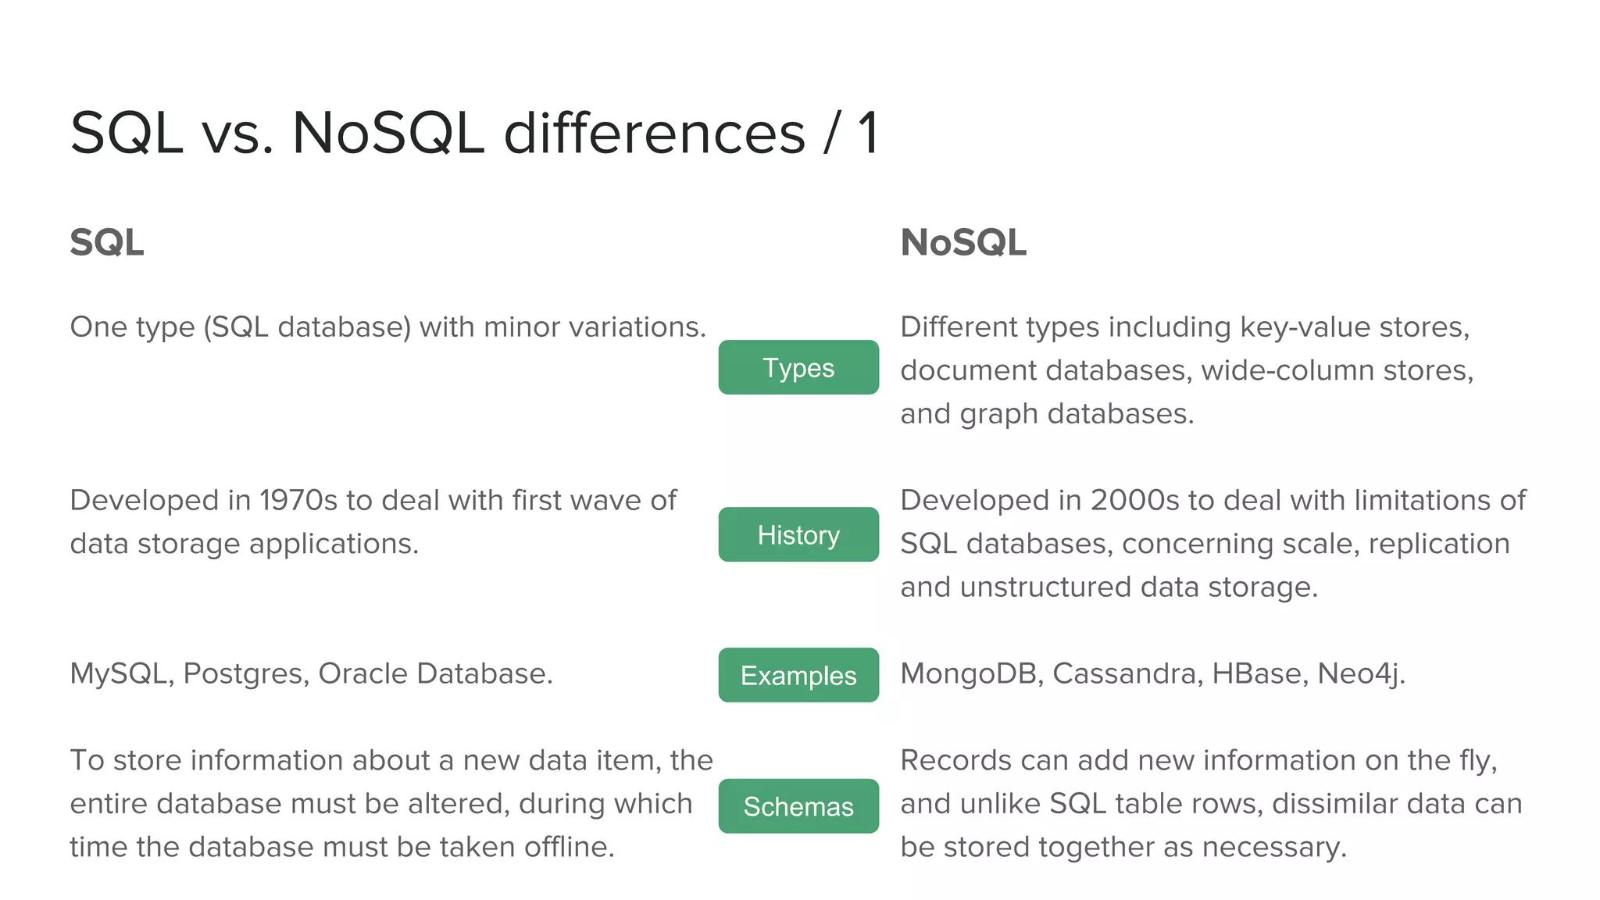Image resolution: width=1600 pixels, height=900 pixels.
Task: Click the paragraph starting 'To store information'
Action: tap(391, 803)
